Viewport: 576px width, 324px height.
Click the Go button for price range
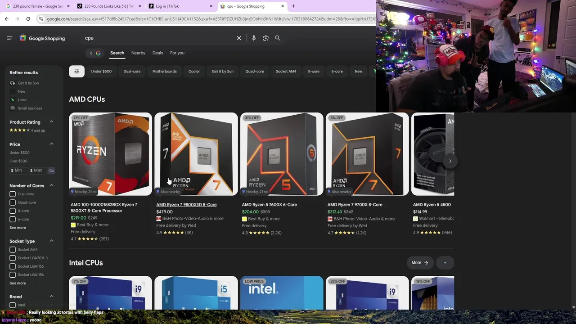click(51, 171)
